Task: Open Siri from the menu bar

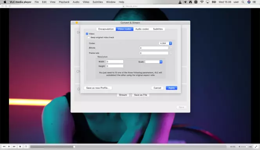Action: [x=249, y=2]
